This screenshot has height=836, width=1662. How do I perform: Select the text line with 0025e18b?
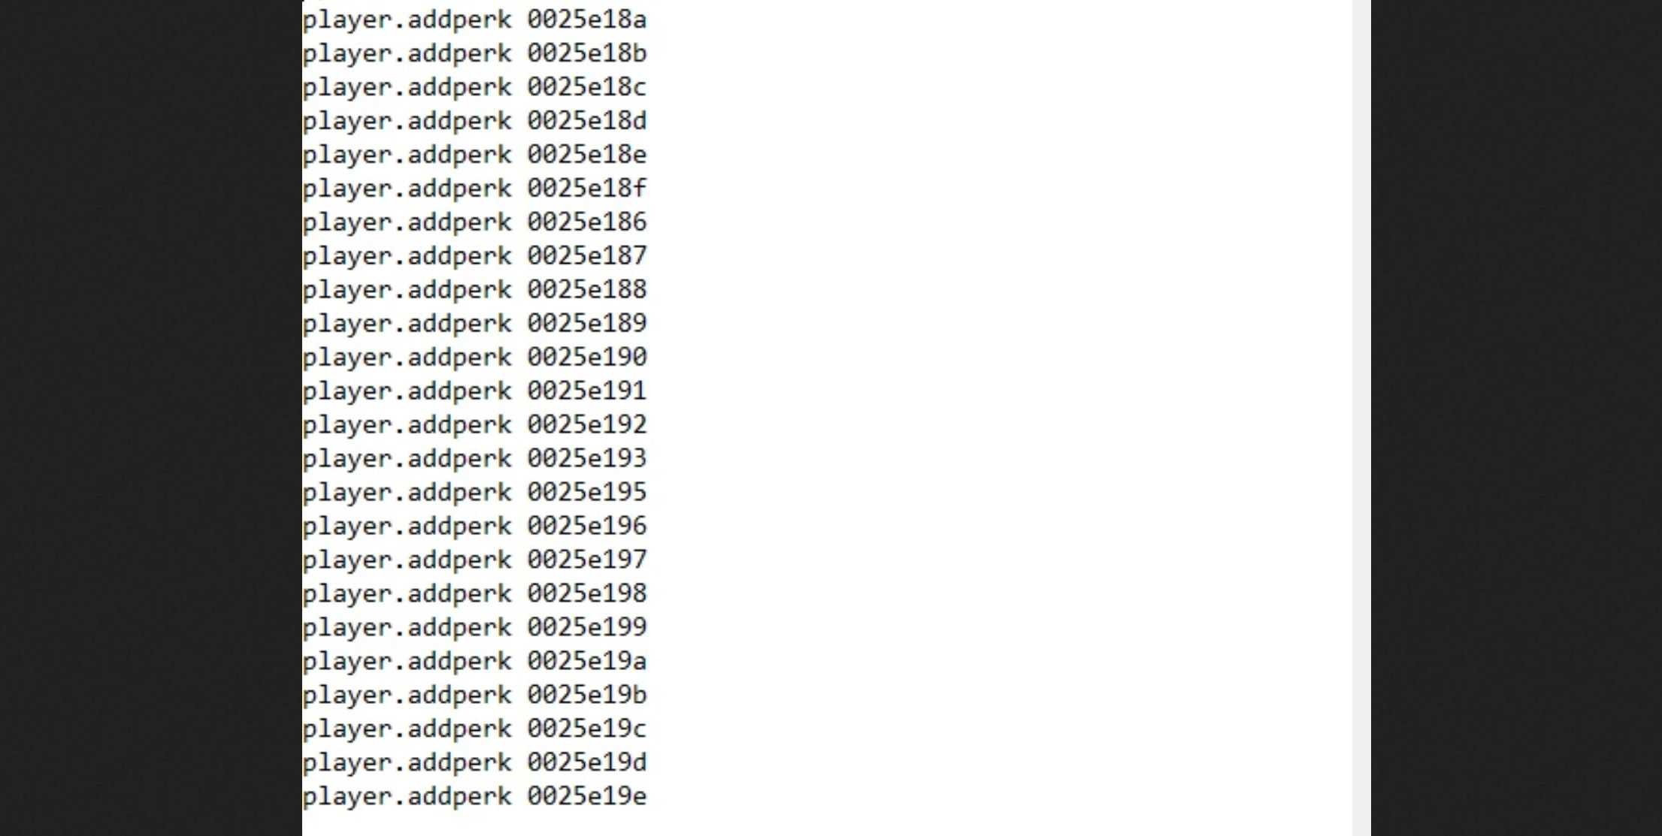point(474,53)
